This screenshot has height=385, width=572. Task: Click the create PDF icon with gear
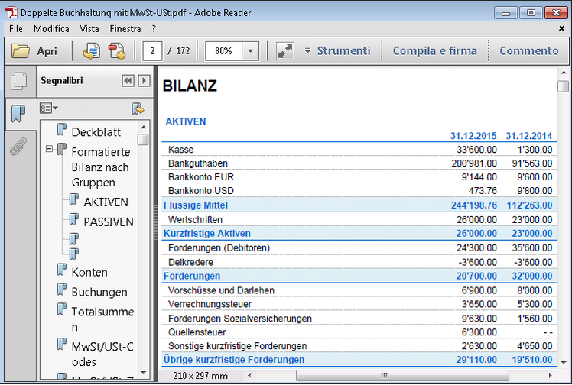(117, 50)
